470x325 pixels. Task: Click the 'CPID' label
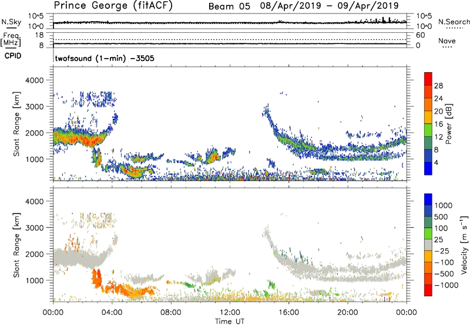[13, 56]
